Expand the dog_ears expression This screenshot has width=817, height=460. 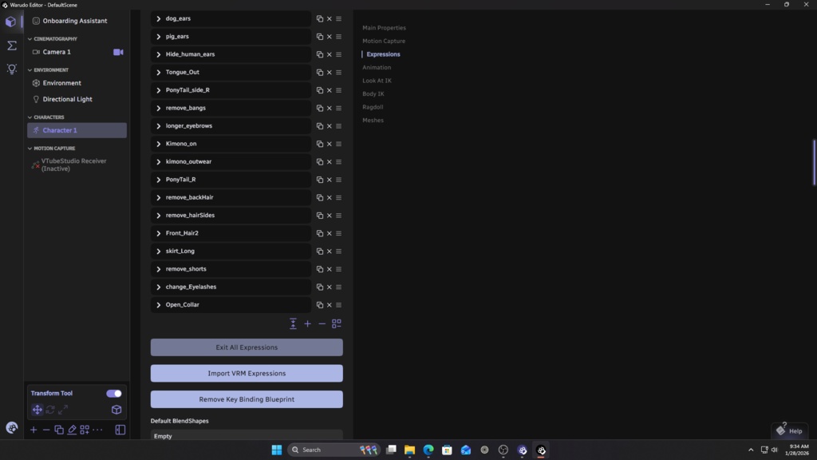coord(159,19)
